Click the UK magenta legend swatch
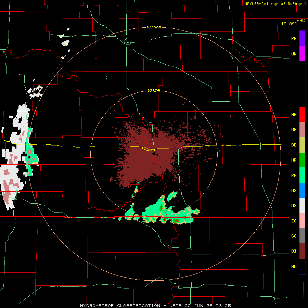This screenshot has height=308, width=308. click(x=302, y=54)
